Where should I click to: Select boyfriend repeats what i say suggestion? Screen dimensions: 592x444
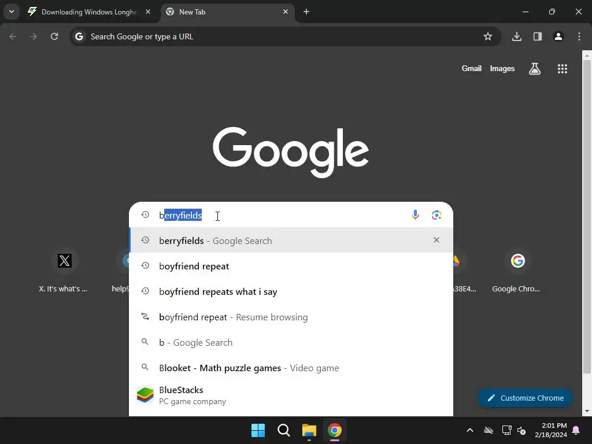pyautogui.click(x=291, y=291)
